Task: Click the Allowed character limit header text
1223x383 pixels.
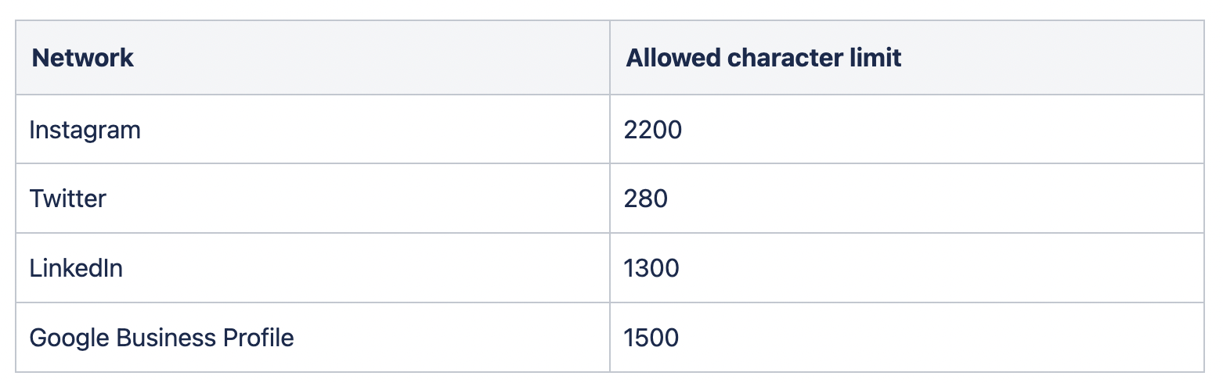Action: click(x=763, y=58)
